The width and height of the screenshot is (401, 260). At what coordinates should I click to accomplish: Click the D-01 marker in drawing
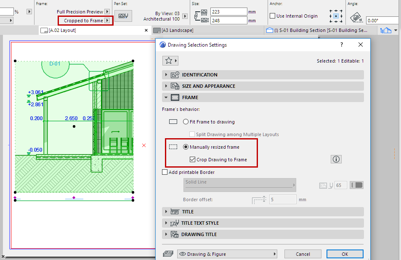55,64
